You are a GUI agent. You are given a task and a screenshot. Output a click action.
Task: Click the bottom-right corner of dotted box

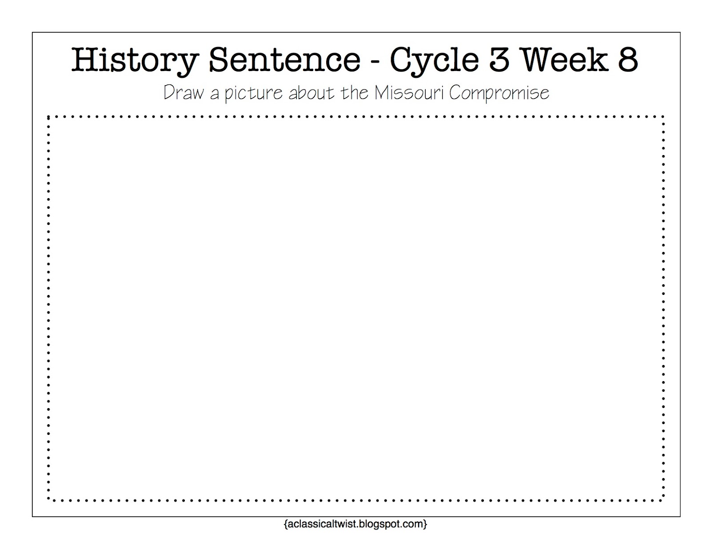(x=663, y=500)
